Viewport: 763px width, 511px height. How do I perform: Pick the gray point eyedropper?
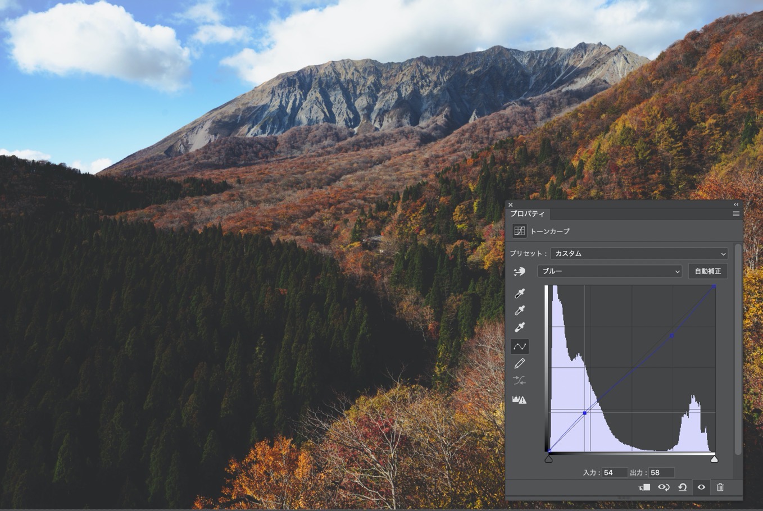520,311
